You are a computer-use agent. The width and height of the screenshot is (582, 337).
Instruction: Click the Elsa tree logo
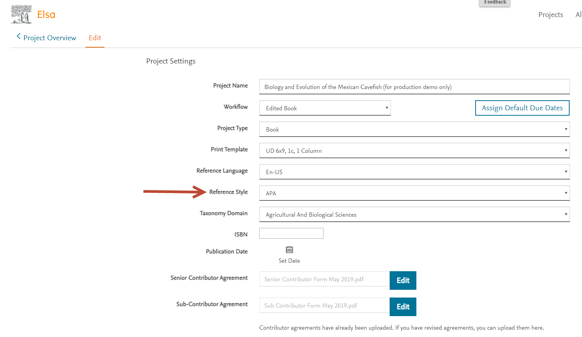point(21,14)
